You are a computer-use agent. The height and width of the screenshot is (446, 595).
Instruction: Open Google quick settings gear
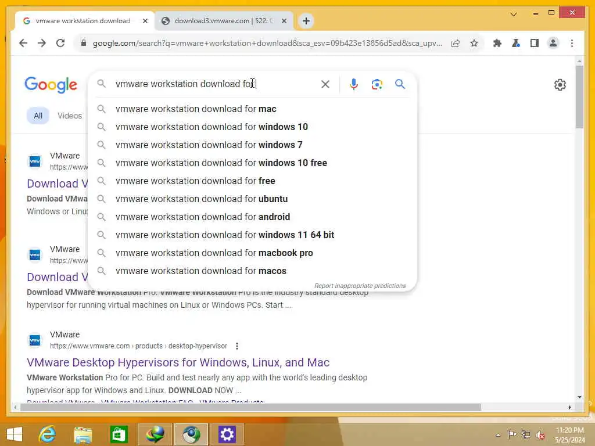coord(560,85)
